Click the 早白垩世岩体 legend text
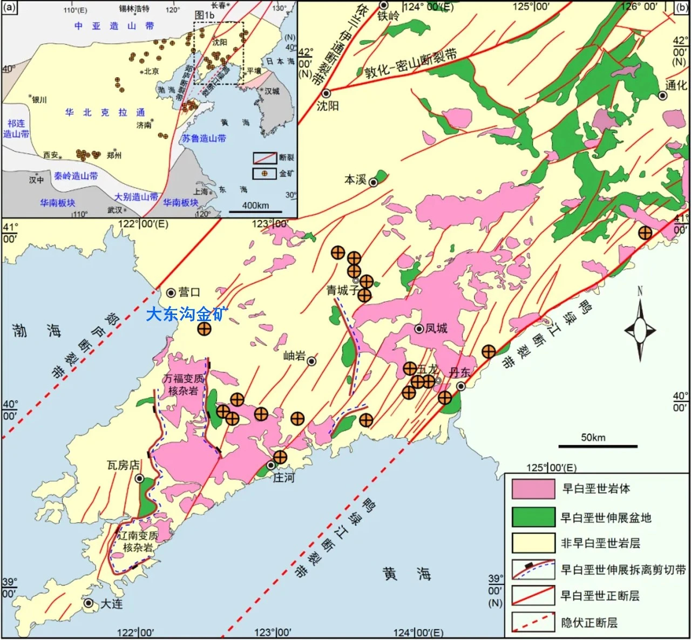This screenshot has height=640, width=691. [596, 489]
